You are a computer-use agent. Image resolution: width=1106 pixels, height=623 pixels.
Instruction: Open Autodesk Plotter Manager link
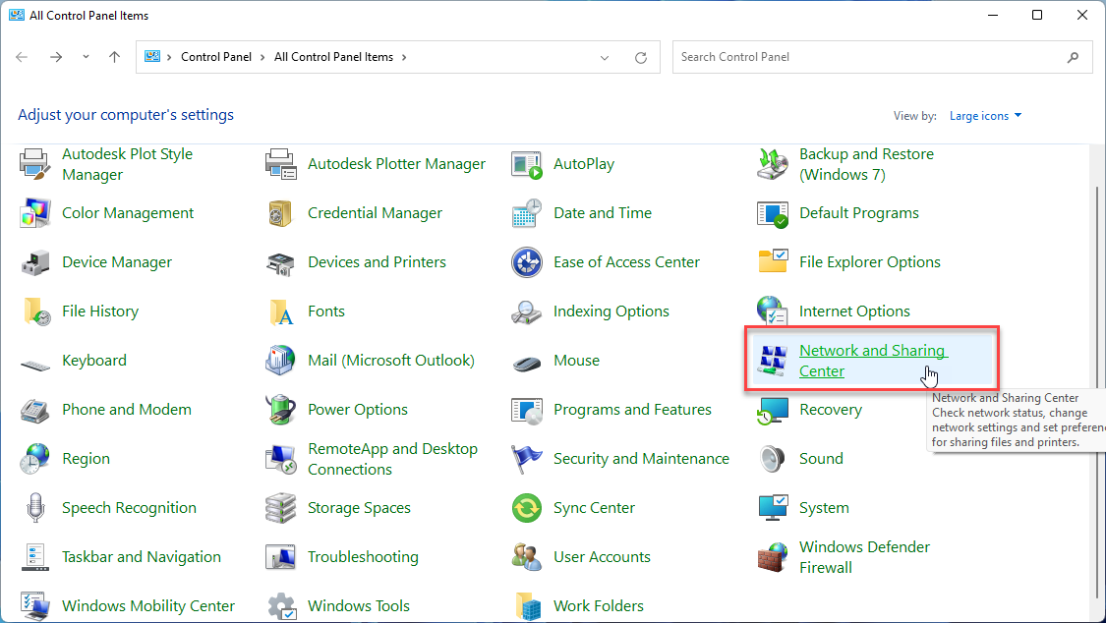point(396,164)
